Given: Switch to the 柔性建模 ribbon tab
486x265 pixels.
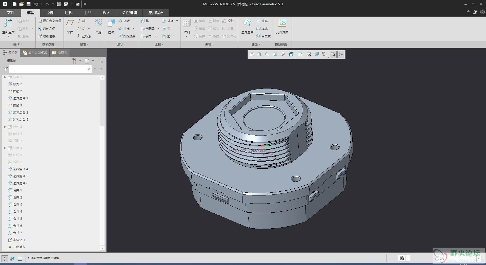Looking at the screenshot, I should coord(129,13).
